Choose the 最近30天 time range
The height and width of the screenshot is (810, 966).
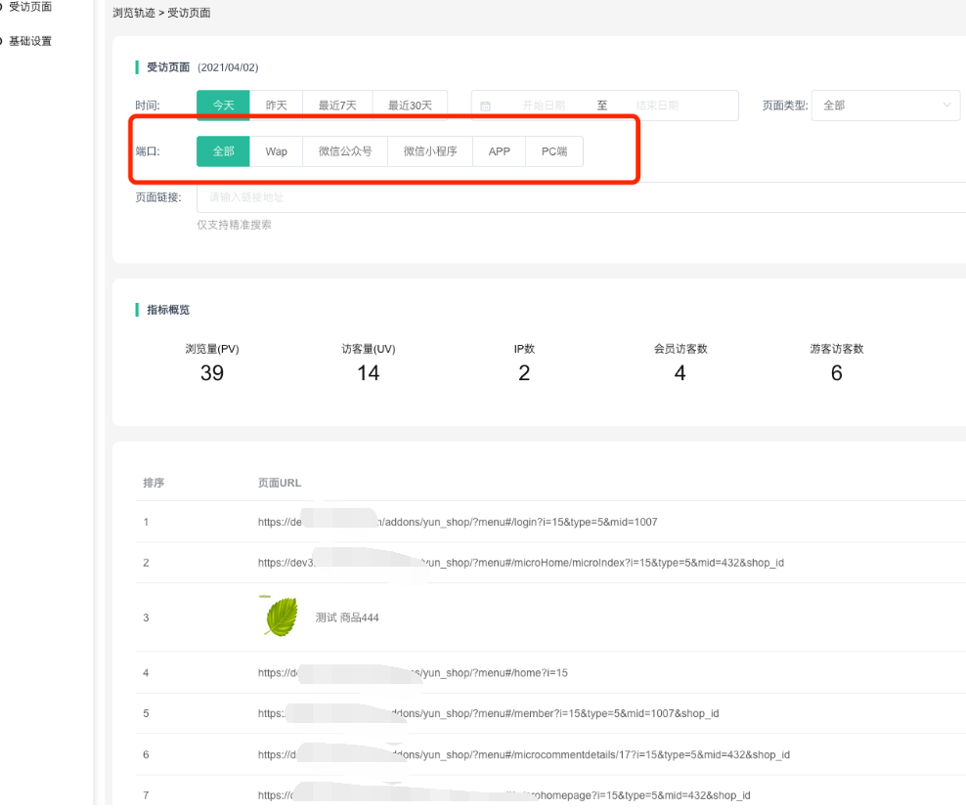tap(410, 106)
